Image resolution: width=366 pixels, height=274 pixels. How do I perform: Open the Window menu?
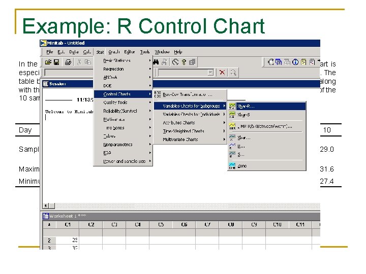[x=162, y=52]
